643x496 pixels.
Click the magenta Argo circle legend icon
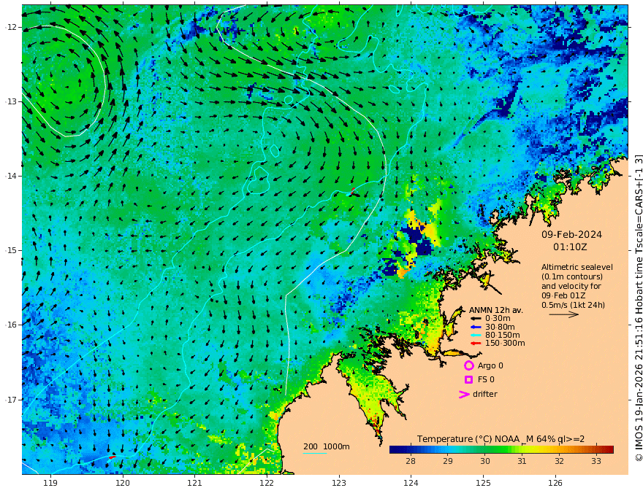click(468, 365)
